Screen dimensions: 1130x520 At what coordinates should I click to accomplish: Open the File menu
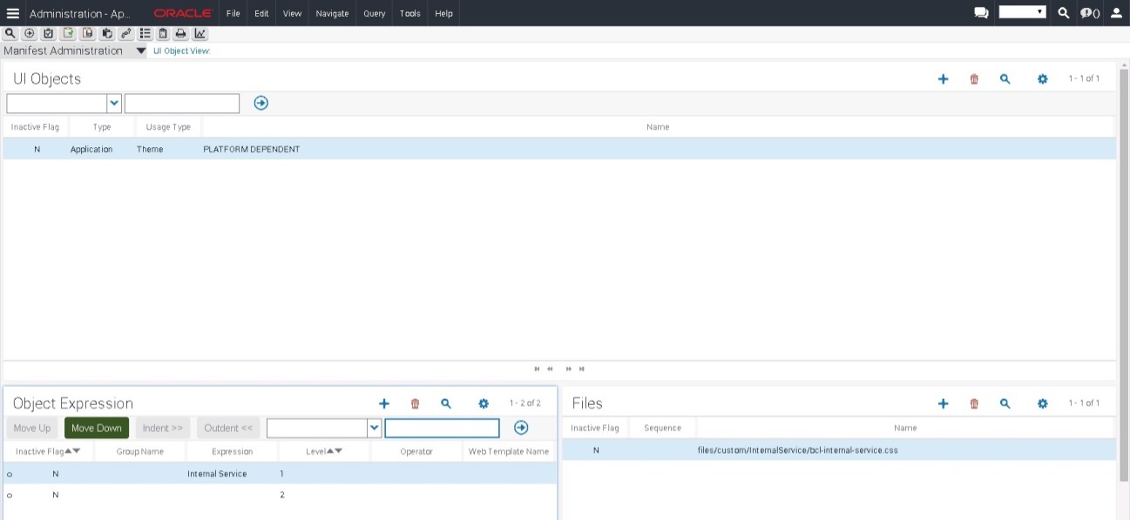233,13
